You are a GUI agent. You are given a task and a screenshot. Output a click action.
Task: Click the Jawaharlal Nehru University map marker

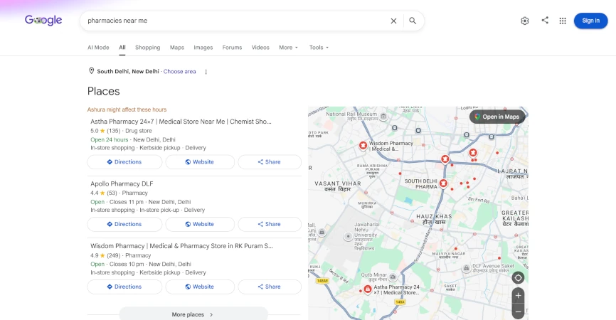(348, 236)
